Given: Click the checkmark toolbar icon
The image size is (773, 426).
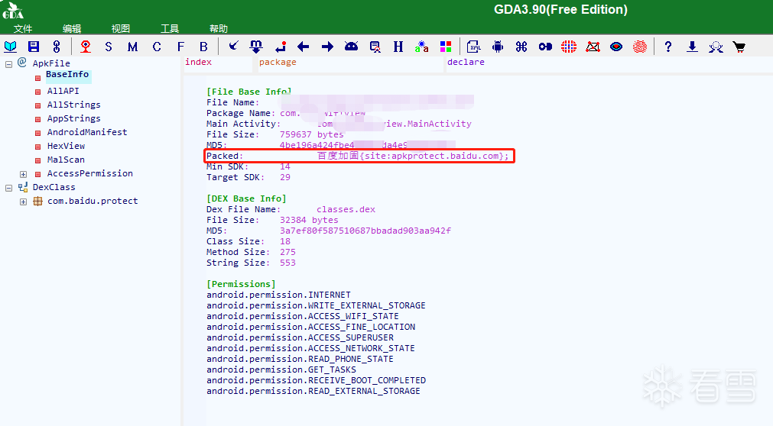Looking at the screenshot, I should point(233,47).
